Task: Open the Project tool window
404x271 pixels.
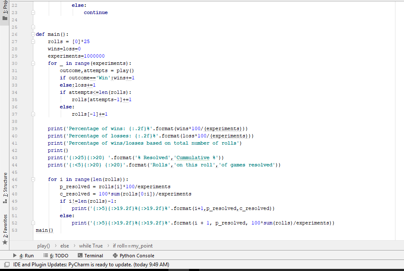Action: [x=5, y=11]
